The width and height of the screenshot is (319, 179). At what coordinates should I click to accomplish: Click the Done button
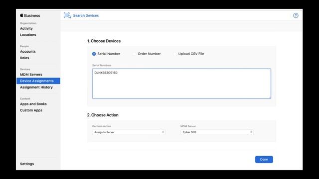(x=264, y=160)
